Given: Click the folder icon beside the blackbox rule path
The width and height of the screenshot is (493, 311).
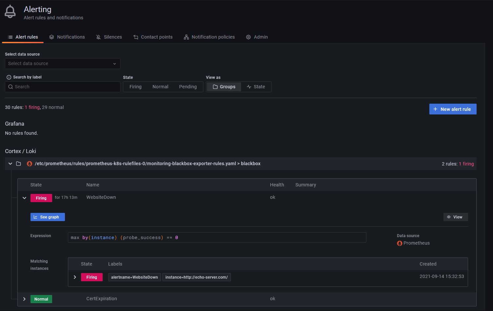Looking at the screenshot, I should 18,164.
